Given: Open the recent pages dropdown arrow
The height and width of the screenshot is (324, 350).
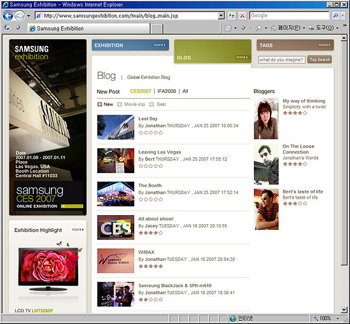Looking at the screenshot, I should [x=29, y=16].
